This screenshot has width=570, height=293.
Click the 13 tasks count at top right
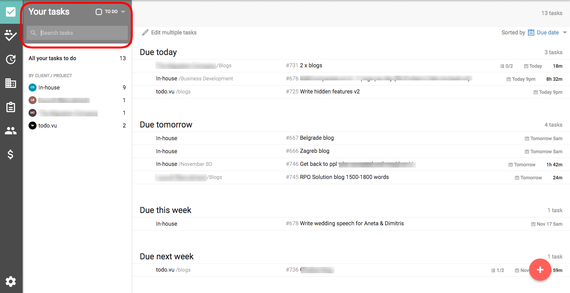[x=552, y=13]
